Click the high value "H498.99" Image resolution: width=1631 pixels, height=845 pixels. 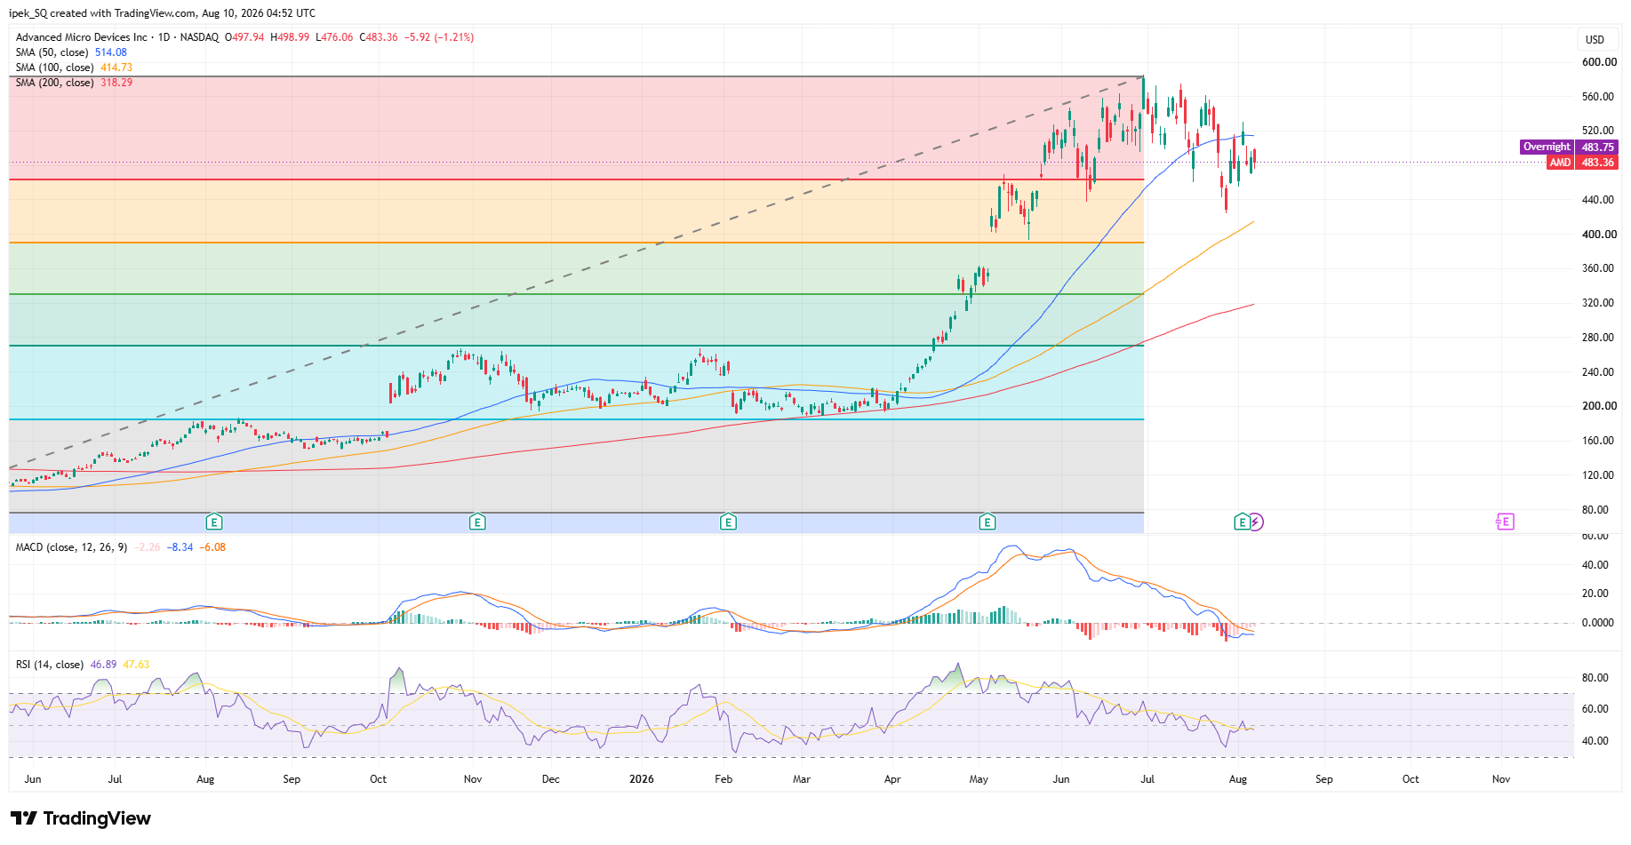point(290,37)
